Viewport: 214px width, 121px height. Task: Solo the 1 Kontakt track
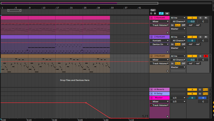(x=200, y=18)
